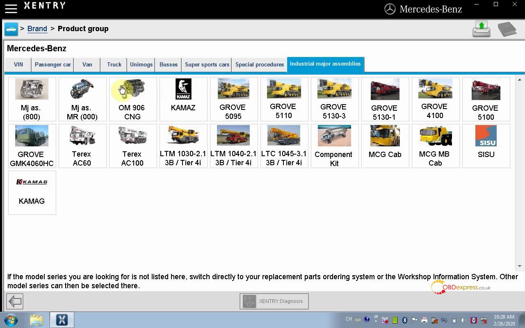
Task: Open the hamburger menu
Action: point(11,8)
